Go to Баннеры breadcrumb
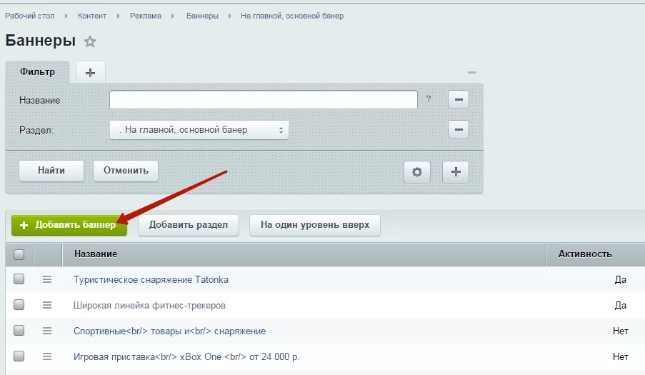 (x=202, y=16)
